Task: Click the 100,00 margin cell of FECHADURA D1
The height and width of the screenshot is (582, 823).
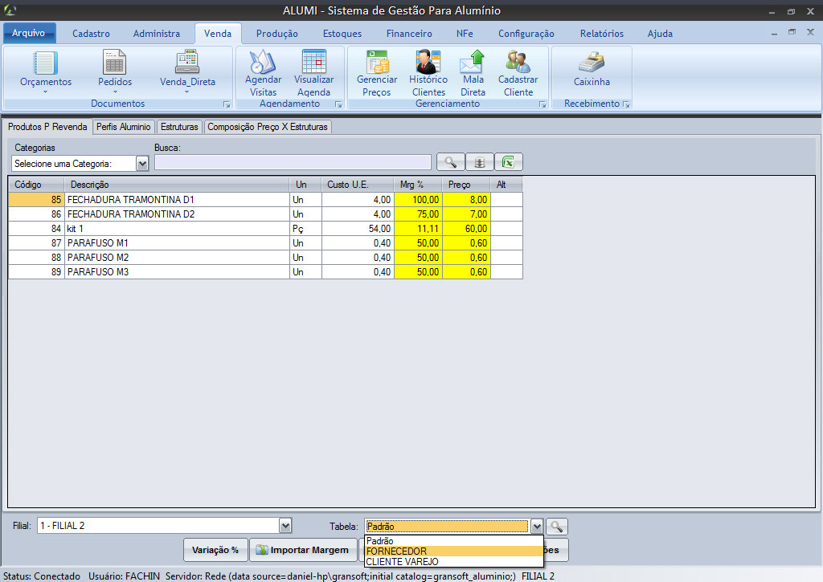Action: pos(418,200)
